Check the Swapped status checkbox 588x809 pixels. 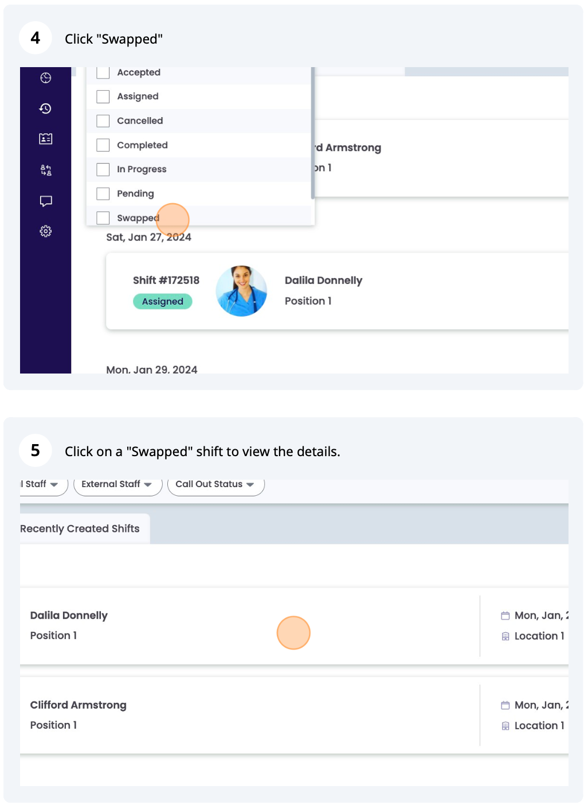[x=103, y=218]
